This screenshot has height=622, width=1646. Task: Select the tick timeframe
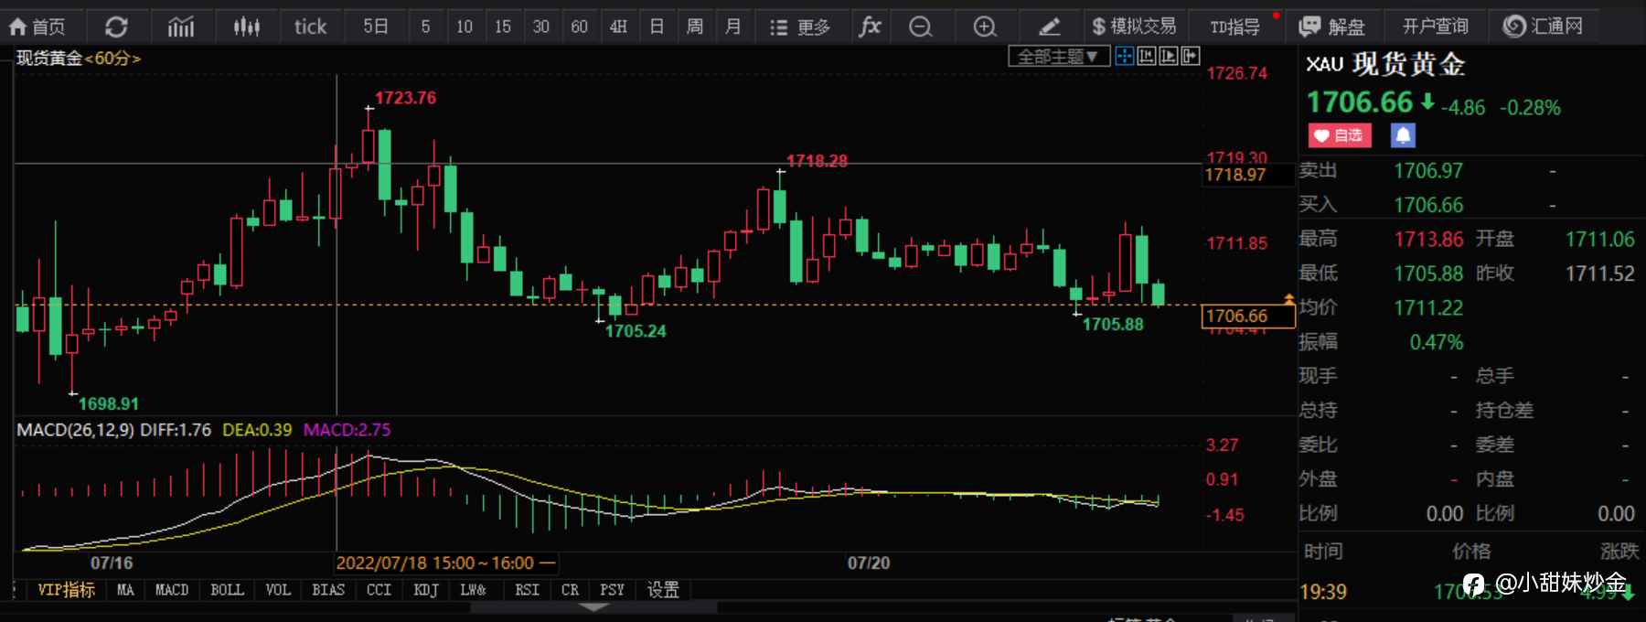tap(310, 27)
